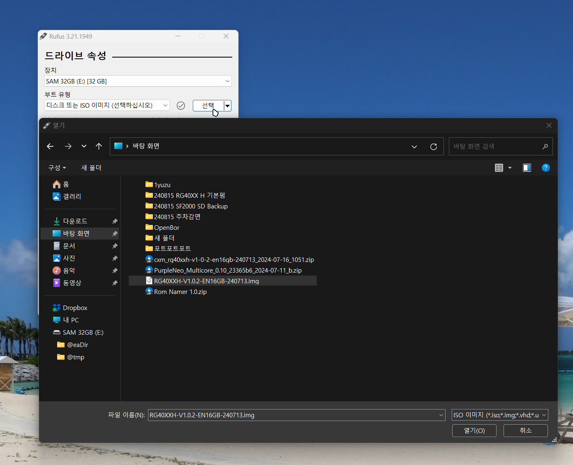This screenshot has width=573, height=465.
Task: Open view options dropdown arrow
Action: click(510, 168)
